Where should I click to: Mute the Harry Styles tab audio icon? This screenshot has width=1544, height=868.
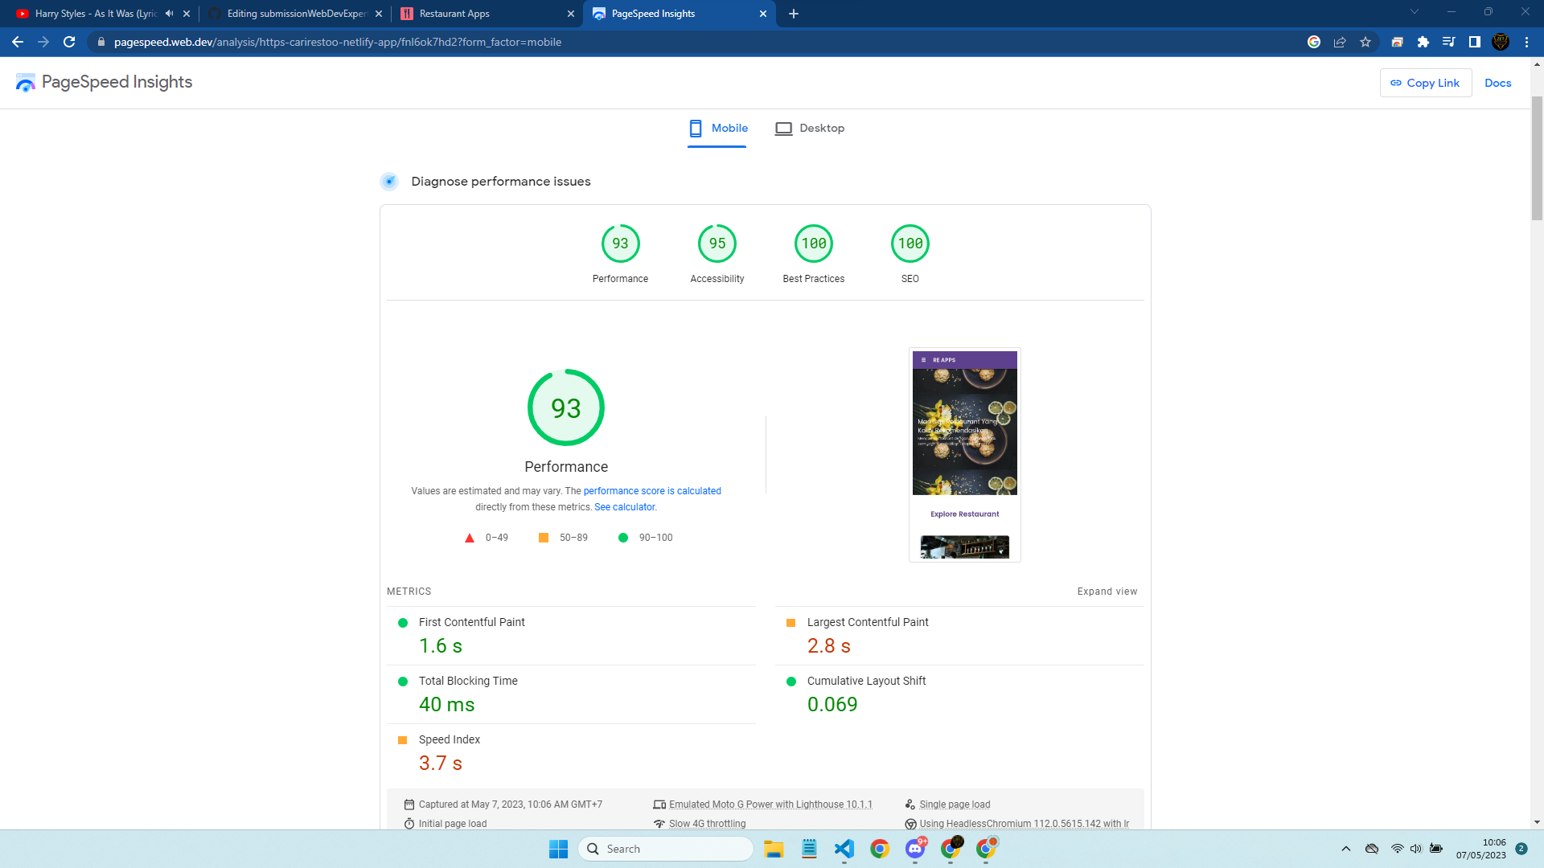[x=169, y=14]
